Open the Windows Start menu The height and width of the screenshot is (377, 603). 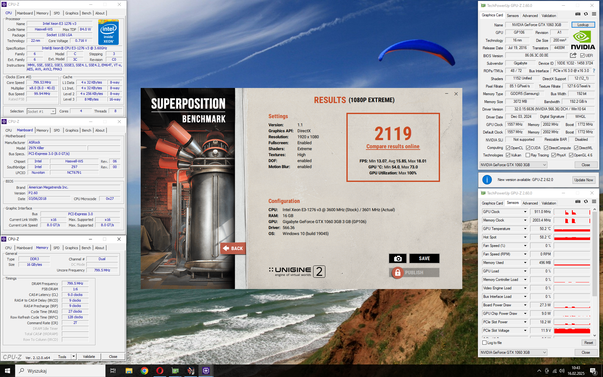click(8, 371)
